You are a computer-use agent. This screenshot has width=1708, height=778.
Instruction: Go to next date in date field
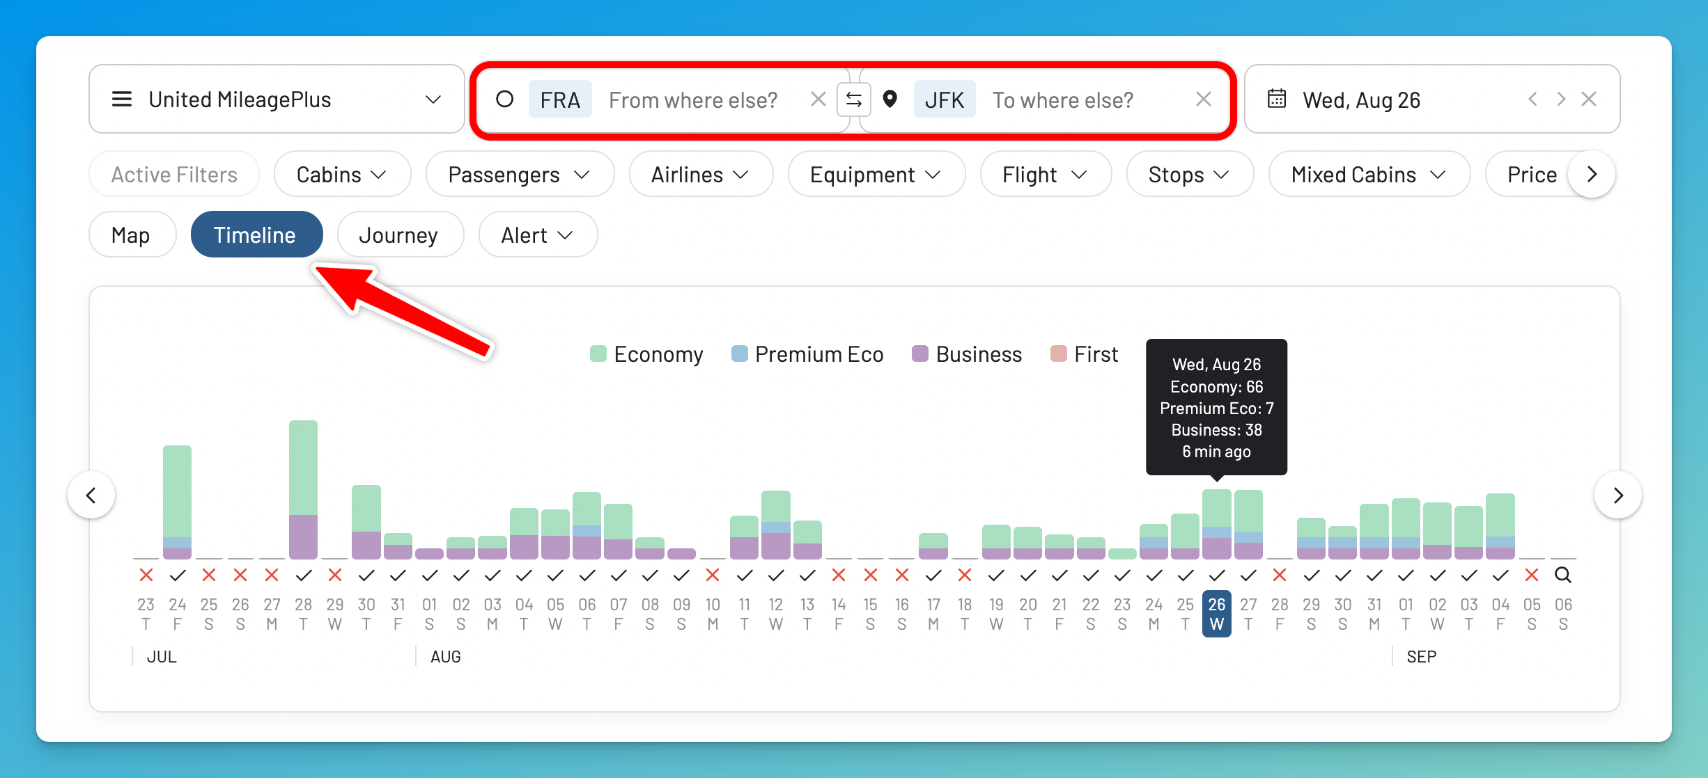tap(1560, 99)
